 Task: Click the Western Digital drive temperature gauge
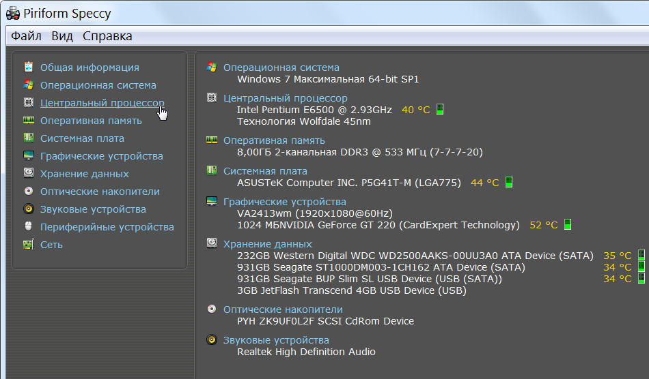(x=641, y=255)
